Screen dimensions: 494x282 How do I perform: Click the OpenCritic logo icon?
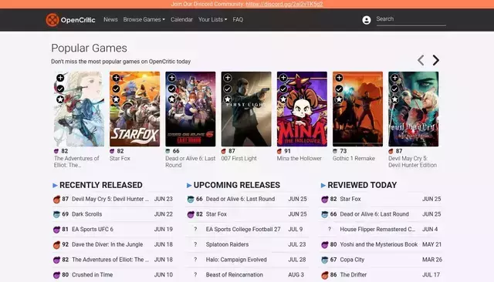pyautogui.click(x=52, y=20)
